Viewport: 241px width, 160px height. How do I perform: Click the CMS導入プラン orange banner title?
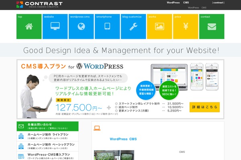[x=43, y=66]
